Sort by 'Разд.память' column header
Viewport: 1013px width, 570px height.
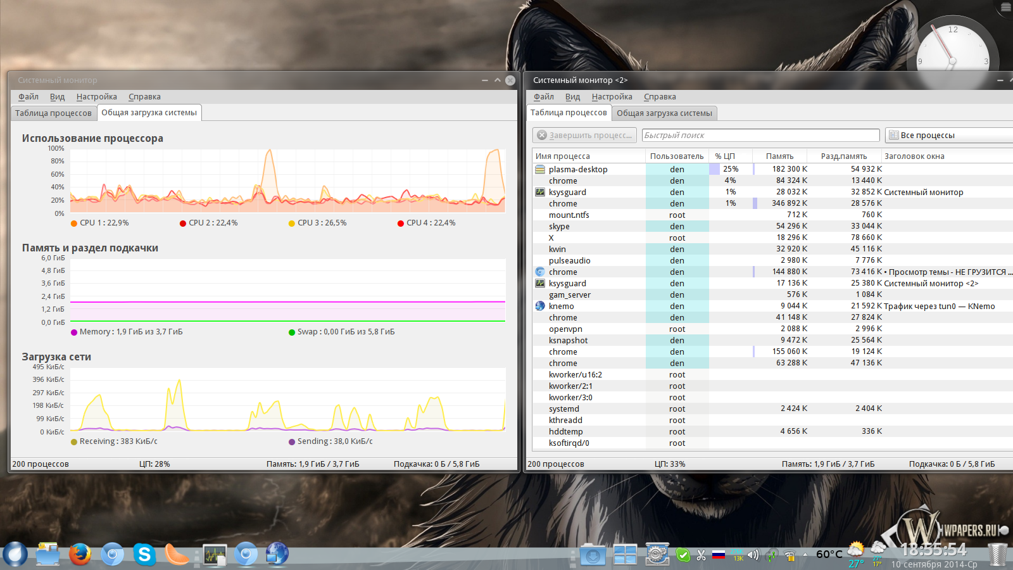pyautogui.click(x=844, y=156)
